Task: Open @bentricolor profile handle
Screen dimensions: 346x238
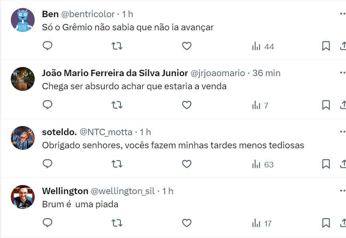Action: [88, 14]
